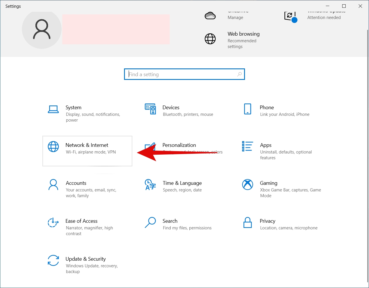Viewport: 369px width, 288px height.
Task: Open the Devices category title
Action: pos(171,107)
